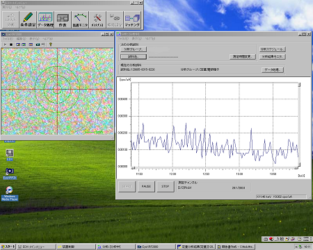Click スタート button on taskbar
313x250 pixels.
(8, 247)
